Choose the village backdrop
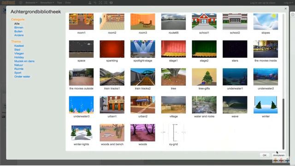The image size is (295, 166). click(x=173, y=105)
